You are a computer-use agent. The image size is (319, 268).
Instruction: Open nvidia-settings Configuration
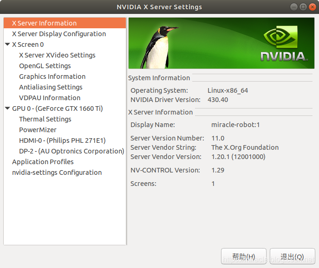pyautogui.click(x=65, y=172)
